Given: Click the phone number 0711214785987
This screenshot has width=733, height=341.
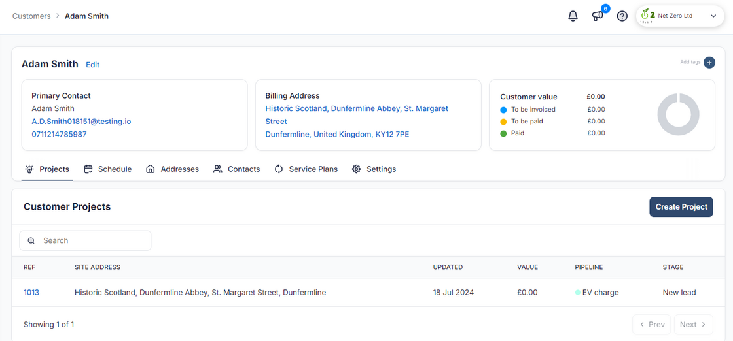Looking at the screenshot, I should point(59,135).
